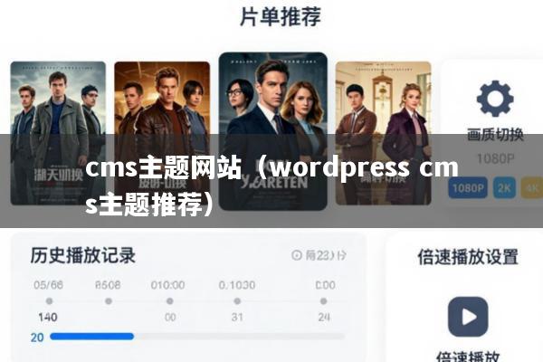Open the first movie poster thumbnail
Image resolution: width=543 pixels, height=362 pixels.
[58, 133]
